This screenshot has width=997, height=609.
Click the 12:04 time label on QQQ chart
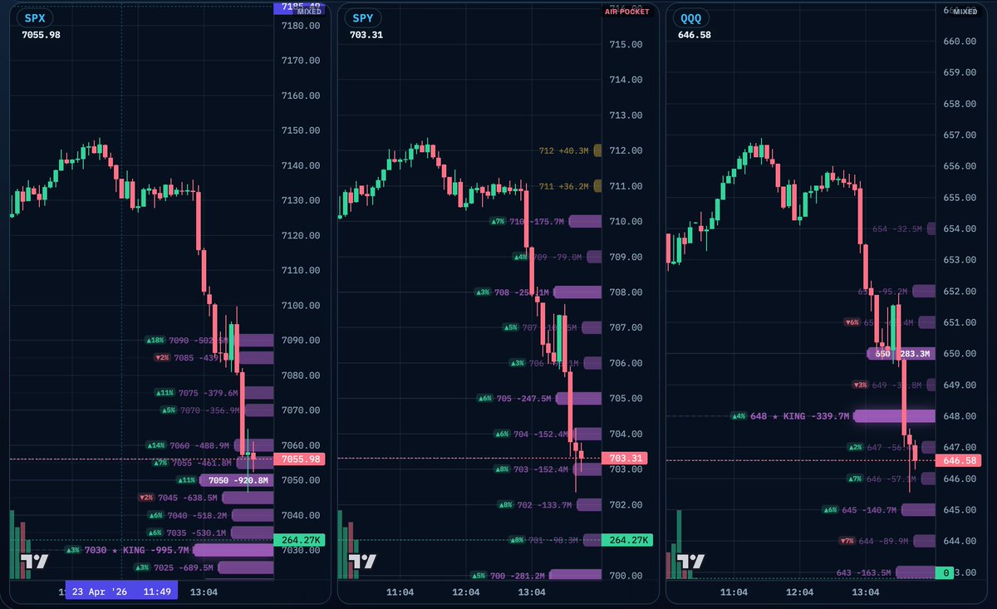pyautogui.click(x=799, y=592)
